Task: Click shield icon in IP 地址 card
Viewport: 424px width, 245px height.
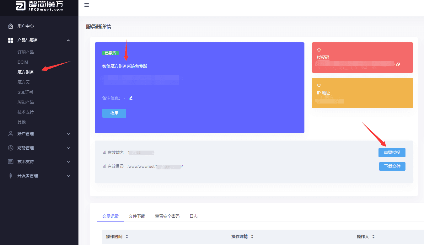Action: click(319, 85)
